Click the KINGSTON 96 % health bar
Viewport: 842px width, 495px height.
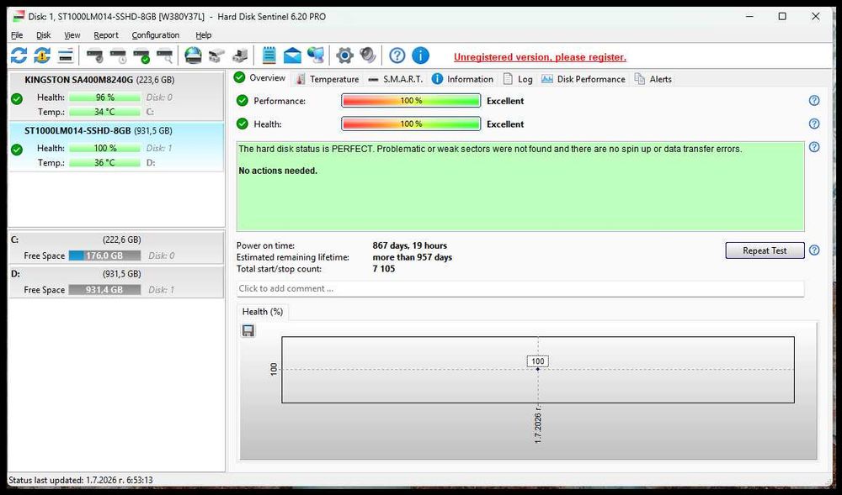pos(104,97)
